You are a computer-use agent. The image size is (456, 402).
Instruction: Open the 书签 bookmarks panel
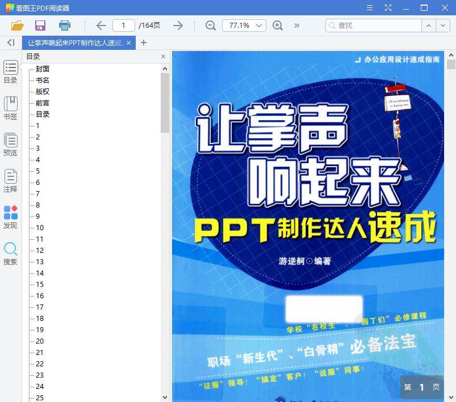point(10,108)
